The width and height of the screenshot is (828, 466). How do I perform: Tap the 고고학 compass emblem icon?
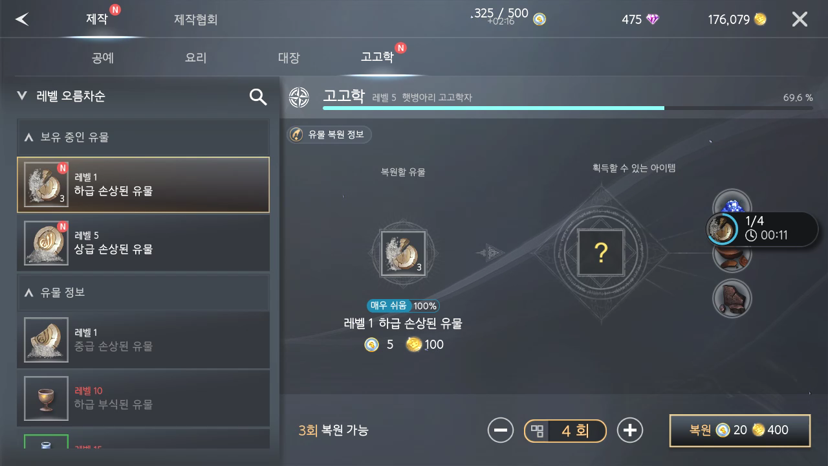(x=299, y=98)
